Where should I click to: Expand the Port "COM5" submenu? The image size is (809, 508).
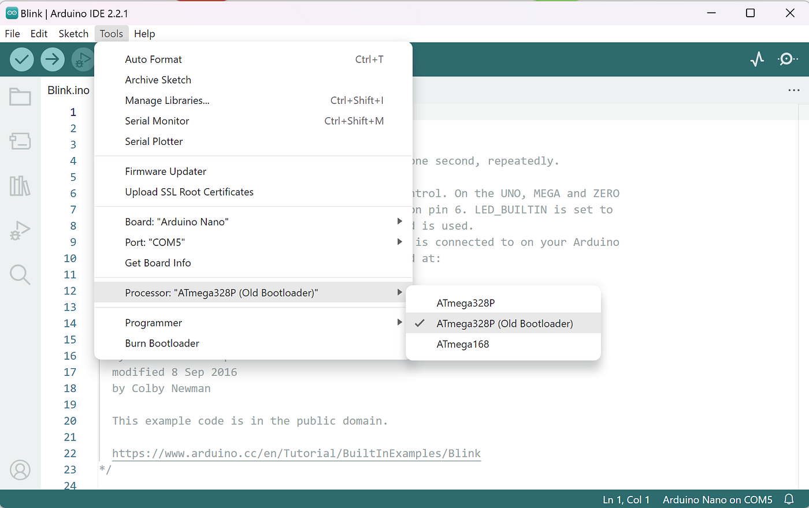pyautogui.click(x=253, y=242)
